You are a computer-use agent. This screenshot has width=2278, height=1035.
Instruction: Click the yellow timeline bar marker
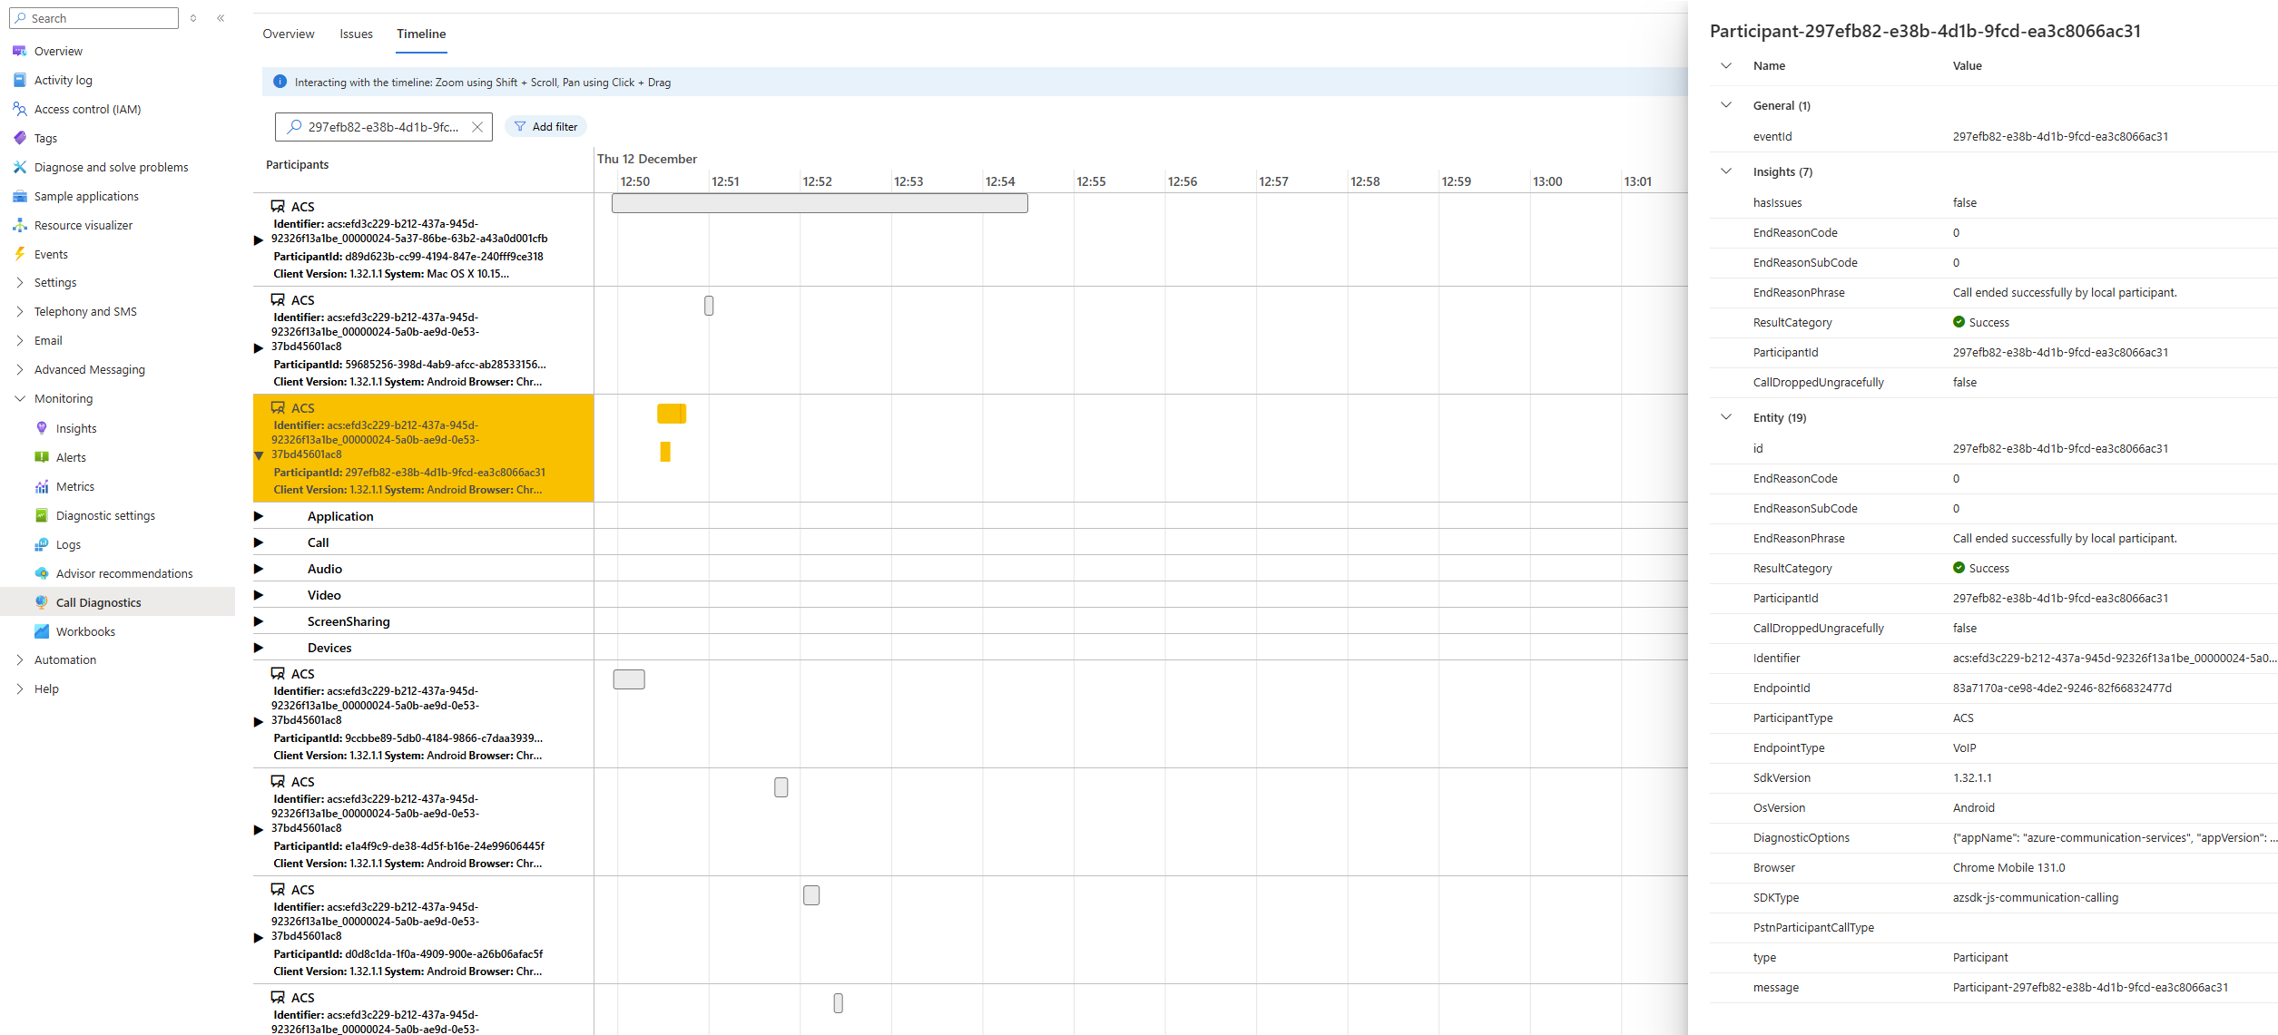(x=671, y=414)
